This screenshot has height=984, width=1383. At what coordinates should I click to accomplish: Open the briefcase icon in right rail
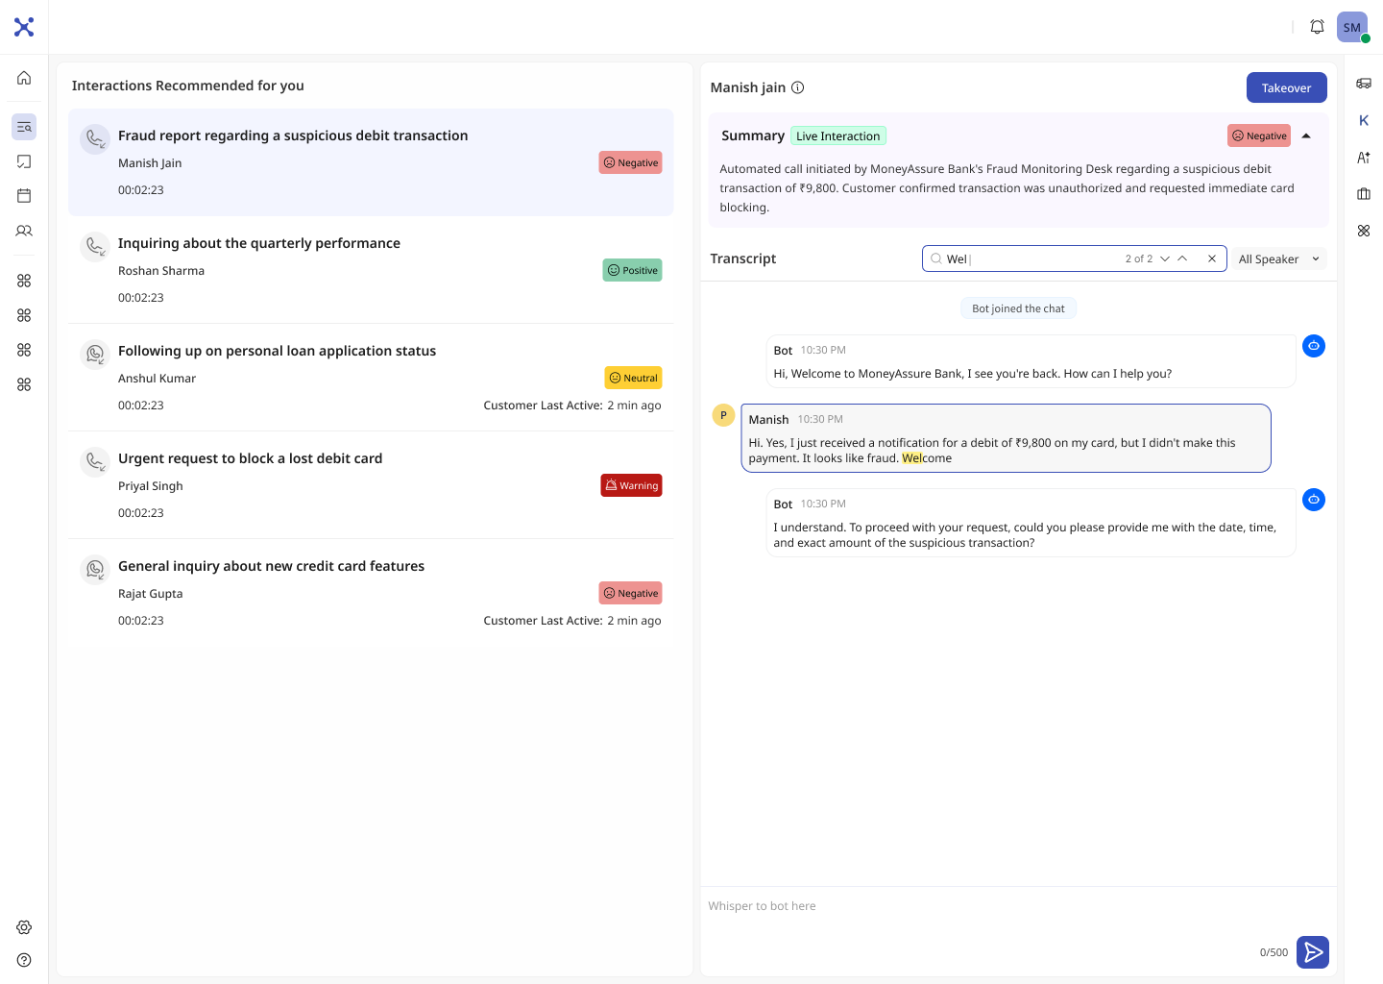click(x=1364, y=194)
